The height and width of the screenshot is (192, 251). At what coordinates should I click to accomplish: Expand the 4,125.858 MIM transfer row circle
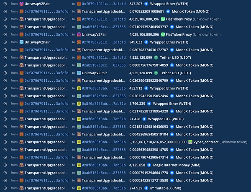point(5,165)
